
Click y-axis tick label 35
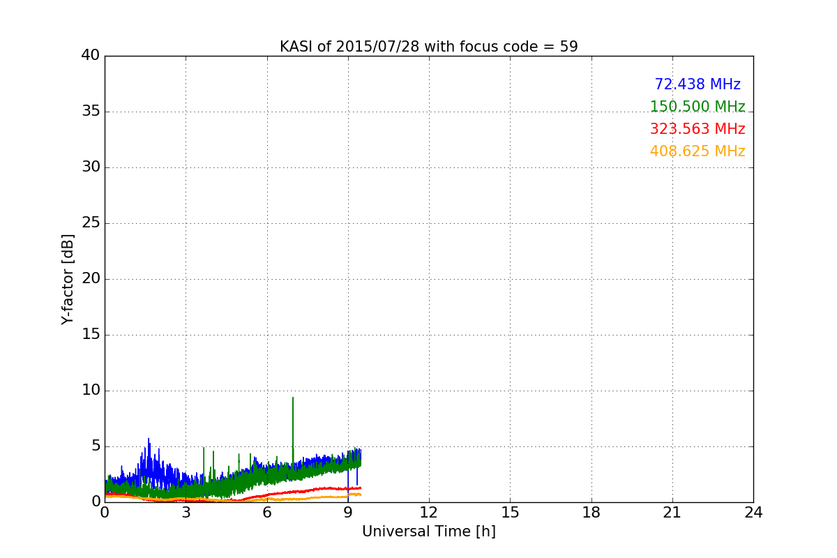pos(91,112)
